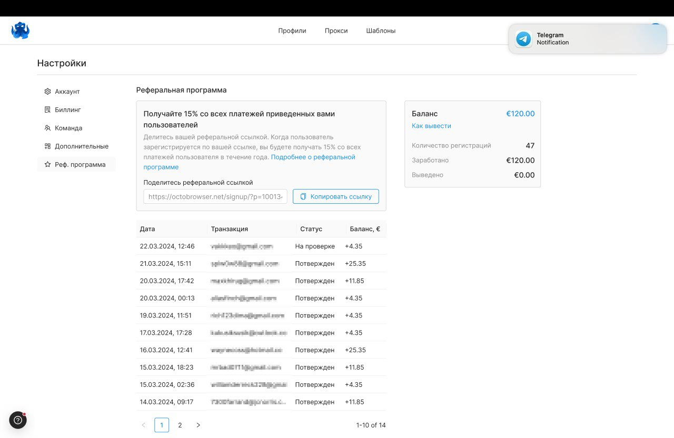The image size is (674, 438).
Task: Click the Биллинг receipt icon
Action: tap(47, 109)
